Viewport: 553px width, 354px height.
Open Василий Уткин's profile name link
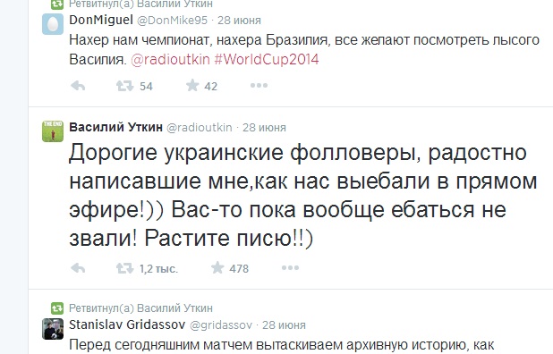tap(115, 127)
